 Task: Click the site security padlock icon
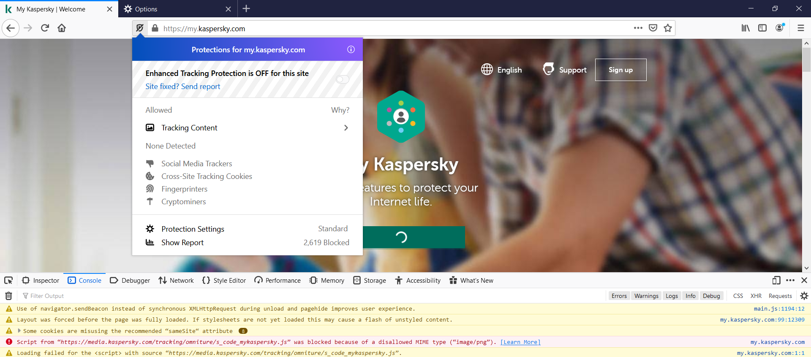click(x=155, y=28)
